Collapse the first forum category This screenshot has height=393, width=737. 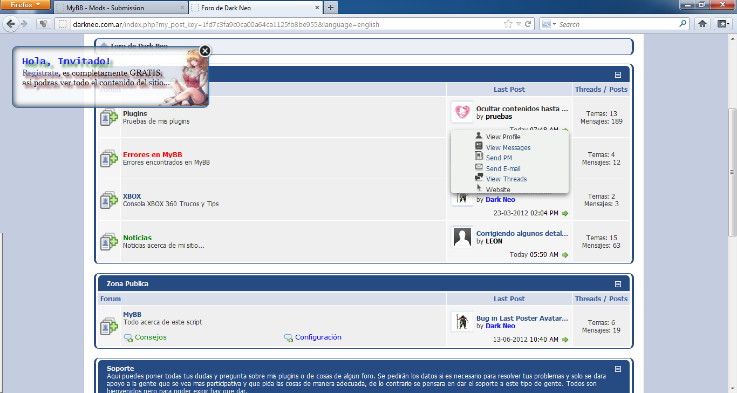[618, 75]
